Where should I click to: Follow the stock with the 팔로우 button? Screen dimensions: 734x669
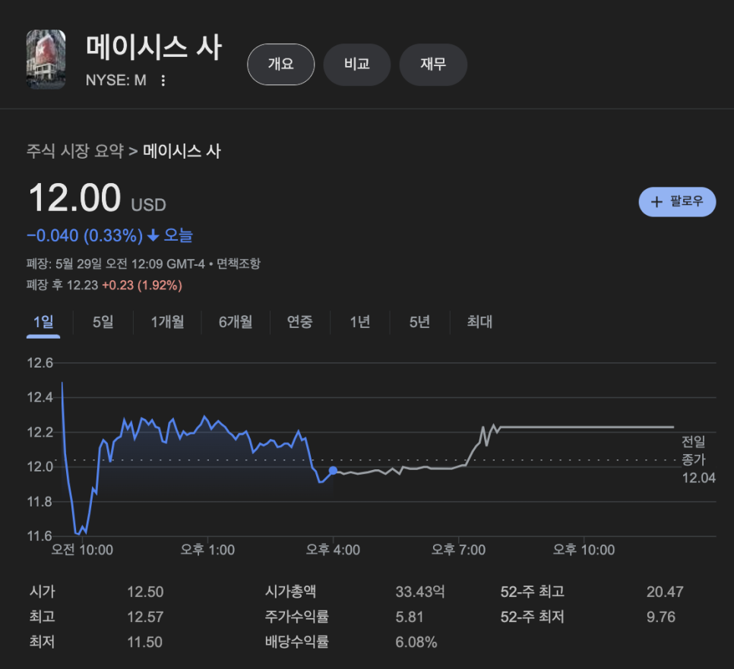point(677,202)
